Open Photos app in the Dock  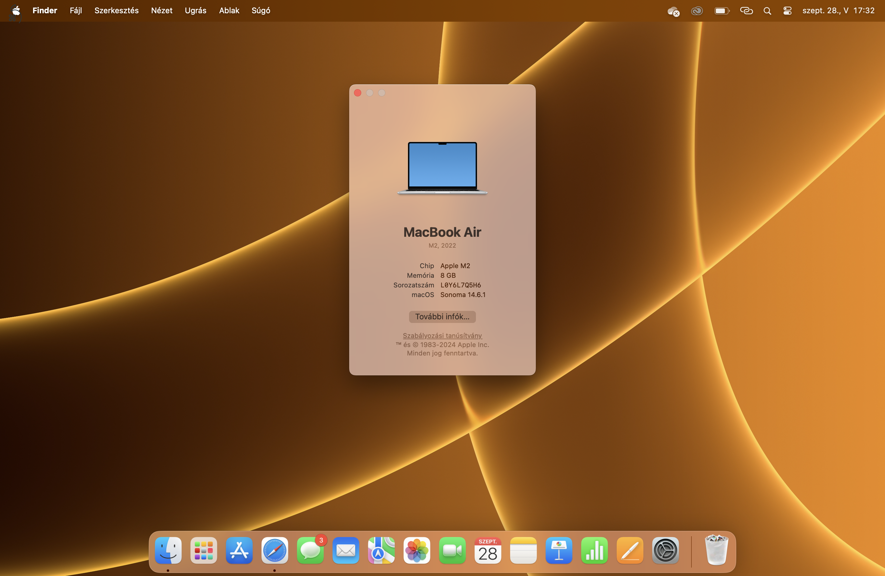[417, 550]
